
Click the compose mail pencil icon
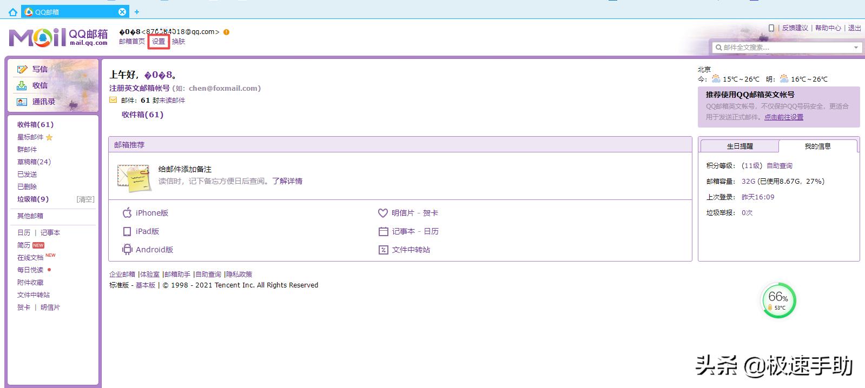tap(22, 69)
